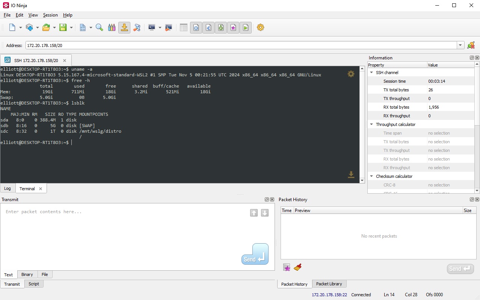Close the SSH 172.20.178.158/20 tab
This screenshot has height=300, width=480.
[x=65, y=61]
